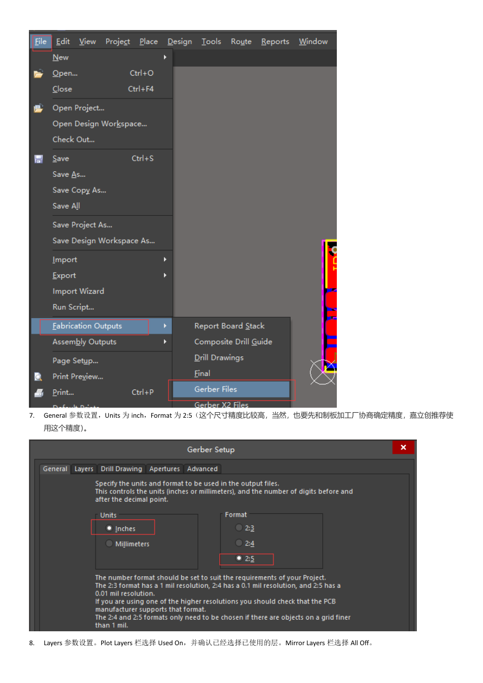The image size is (483, 683).
Task: Choose Save As menu entry
Action: (101, 175)
